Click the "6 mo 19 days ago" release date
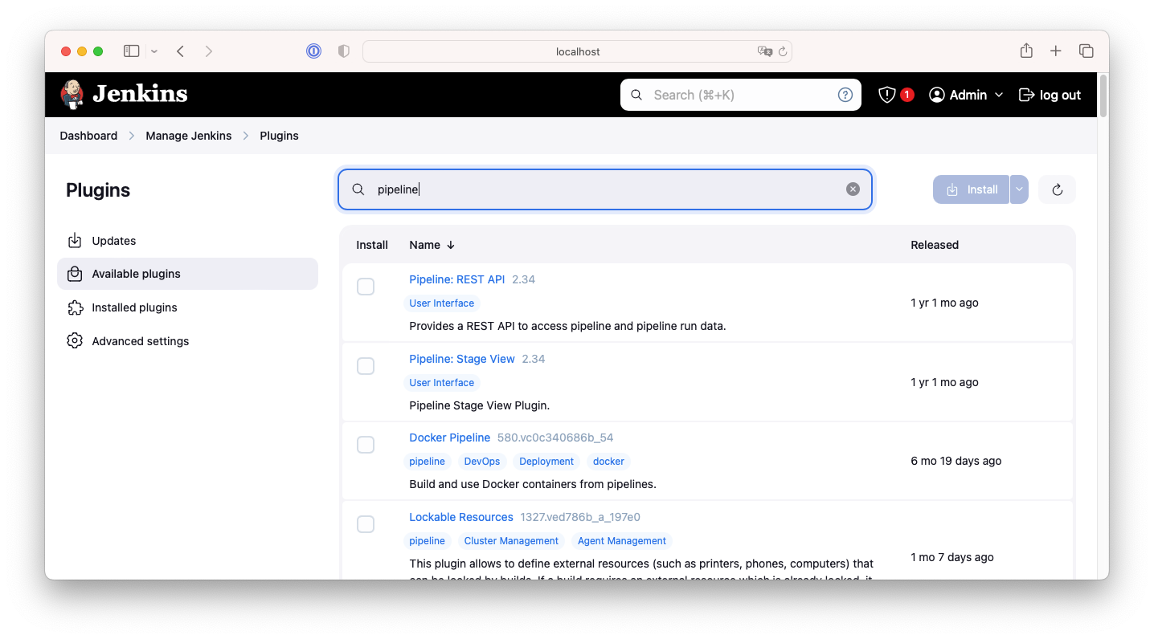The height and width of the screenshot is (639, 1154). [956, 461]
